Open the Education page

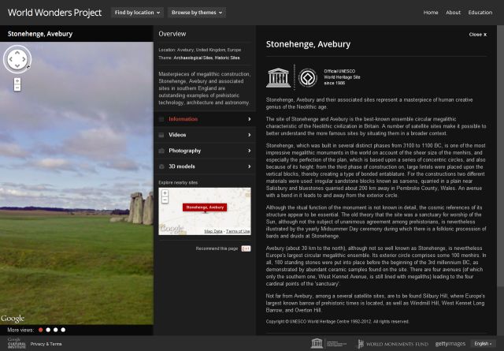(x=480, y=13)
